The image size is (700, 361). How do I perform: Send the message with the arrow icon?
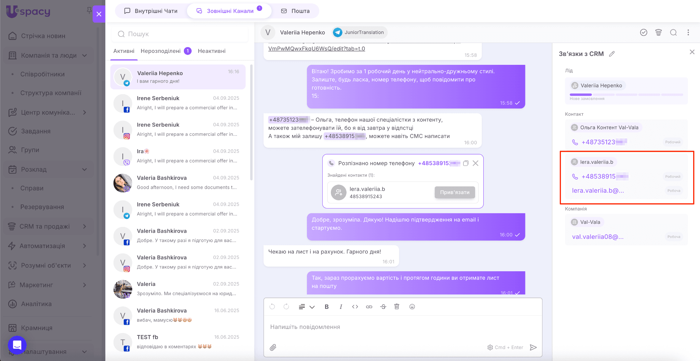tap(533, 347)
